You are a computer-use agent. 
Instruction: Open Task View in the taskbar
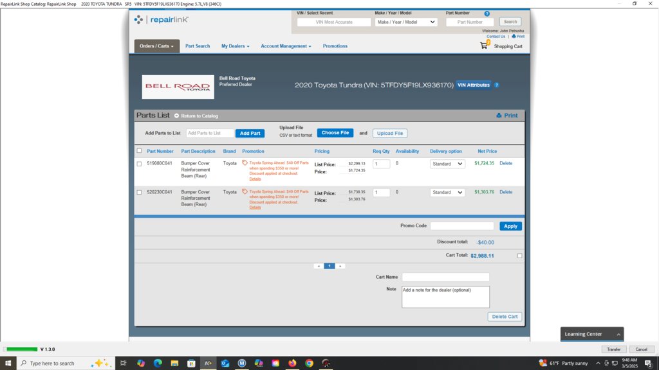pyautogui.click(x=123, y=363)
